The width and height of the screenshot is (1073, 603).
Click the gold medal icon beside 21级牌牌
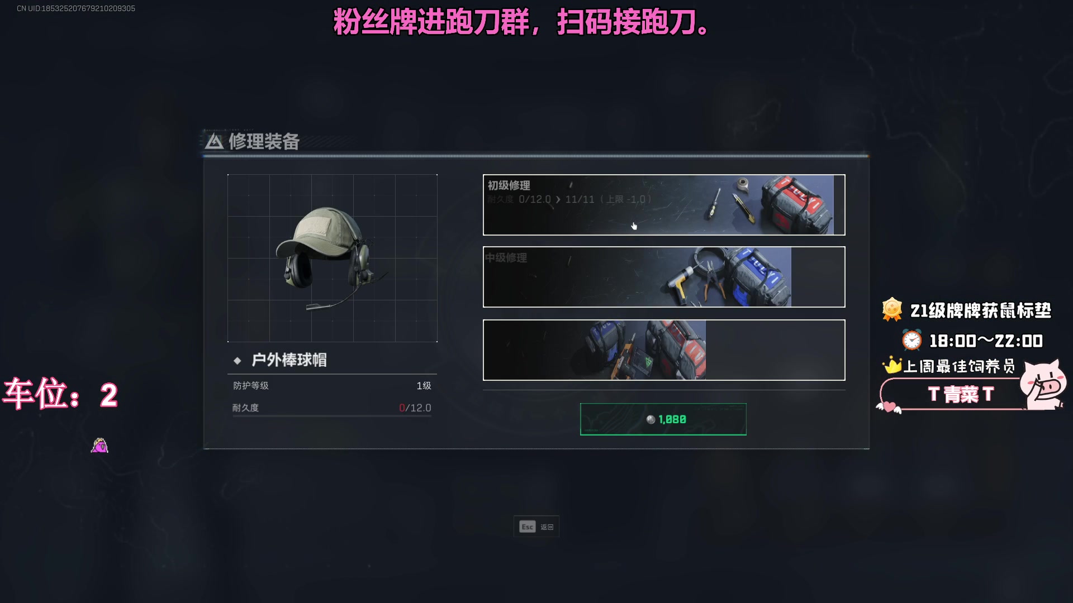pos(892,309)
